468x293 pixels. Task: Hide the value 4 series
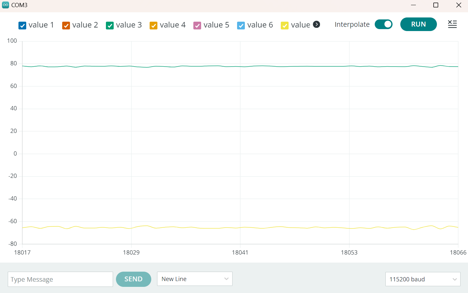click(154, 26)
